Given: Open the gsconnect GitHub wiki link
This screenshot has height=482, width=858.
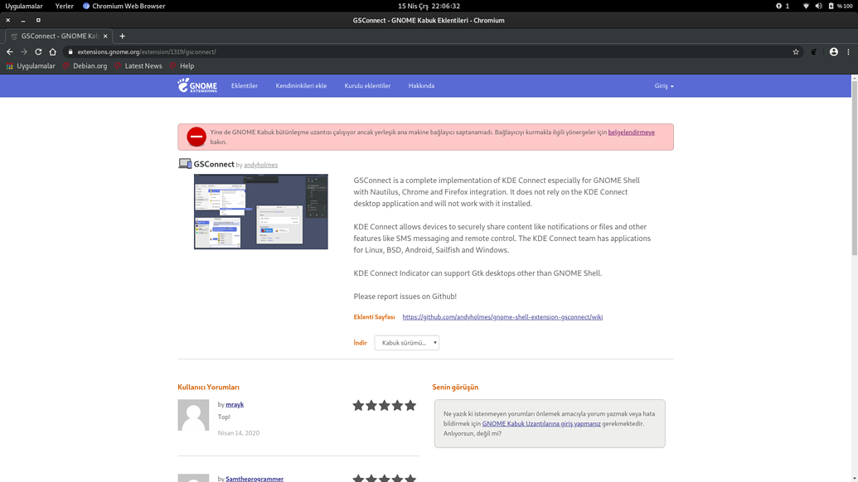Looking at the screenshot, I should point(502,317).
